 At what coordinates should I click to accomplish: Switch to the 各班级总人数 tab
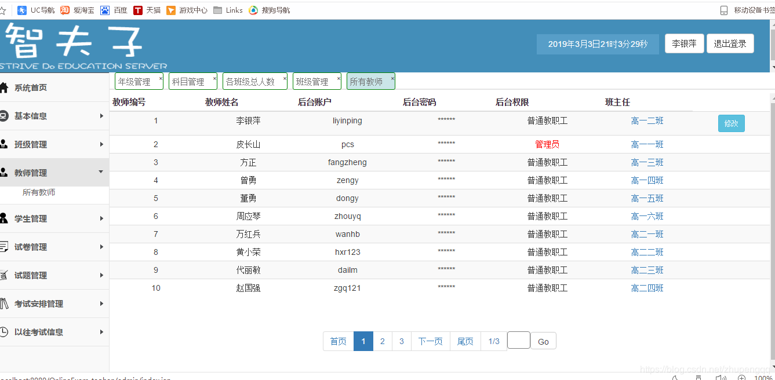coord(250,82)
